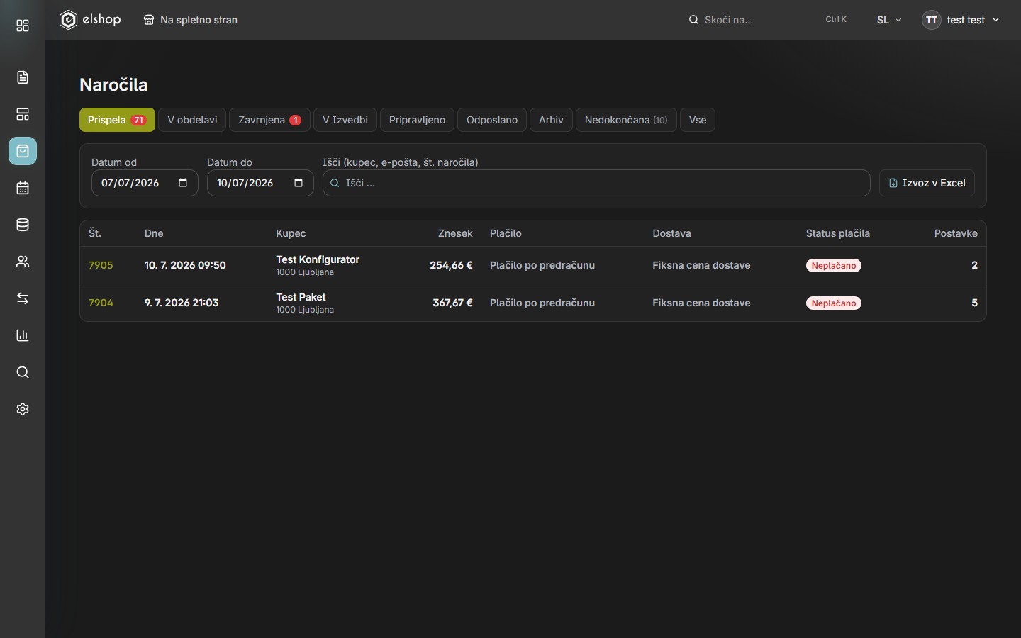Open the layout blocks icon in sidebar
This screenshot has height=638, width=1021.
23,114
